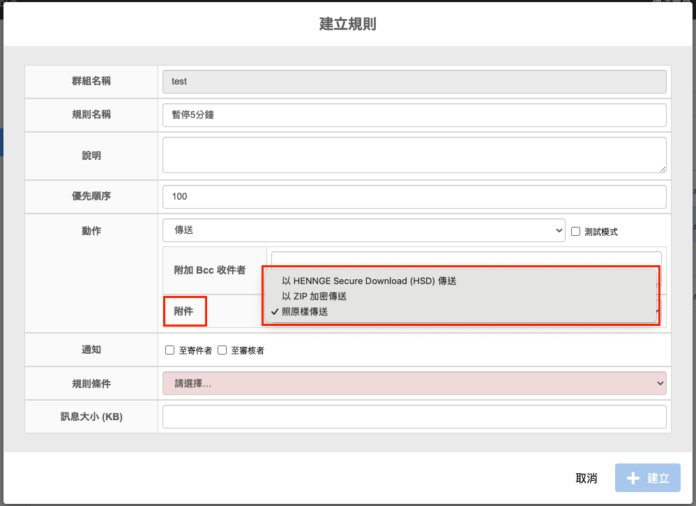Click the 群組名稱 field containing test

[414, 81]
